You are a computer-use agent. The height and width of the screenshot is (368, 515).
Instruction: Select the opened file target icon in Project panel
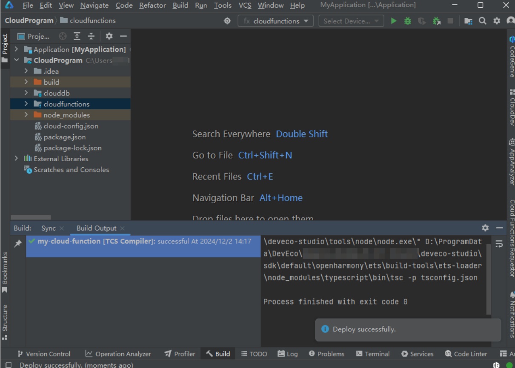click(x=63, y=36)
